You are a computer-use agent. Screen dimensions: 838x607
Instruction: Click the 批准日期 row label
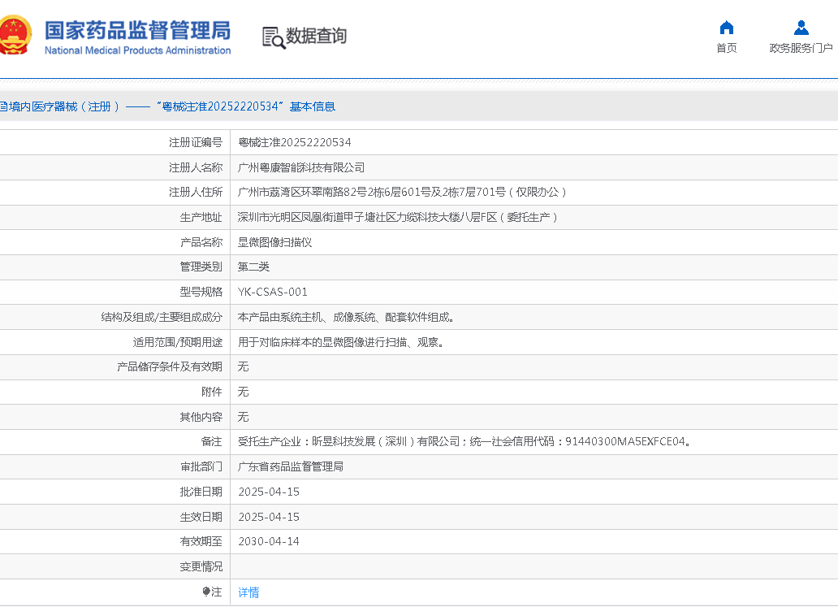[x=201, y=492]
